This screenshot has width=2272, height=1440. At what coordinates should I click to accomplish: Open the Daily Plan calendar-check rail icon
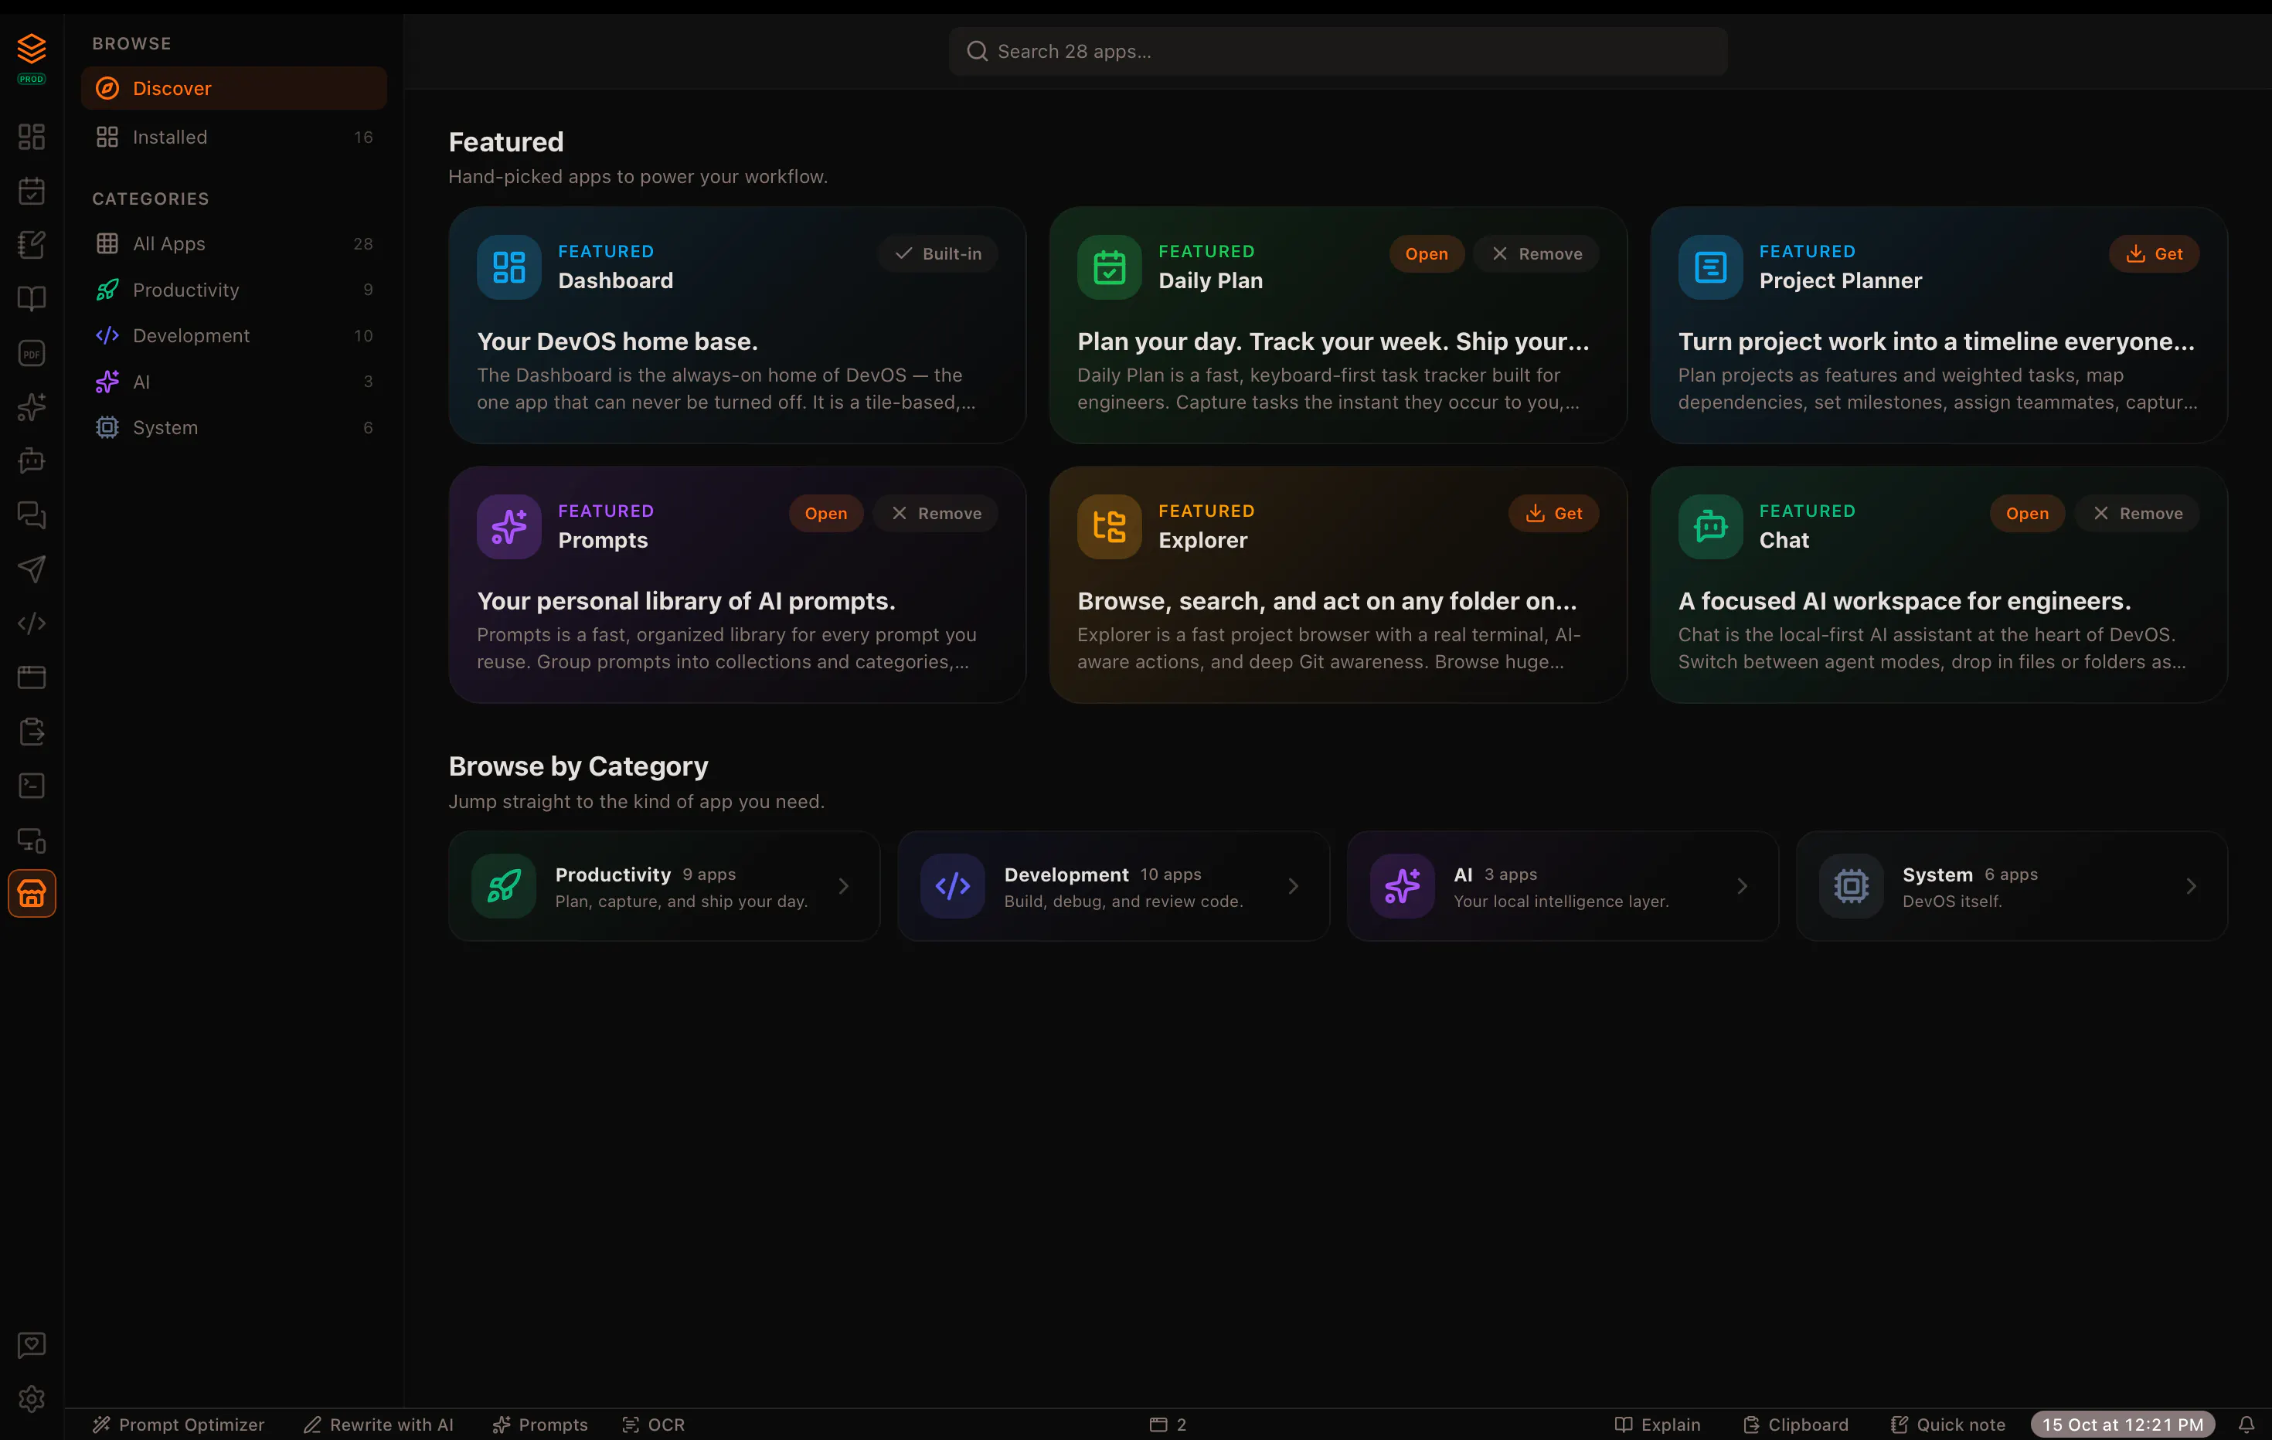tap(31, 191)
